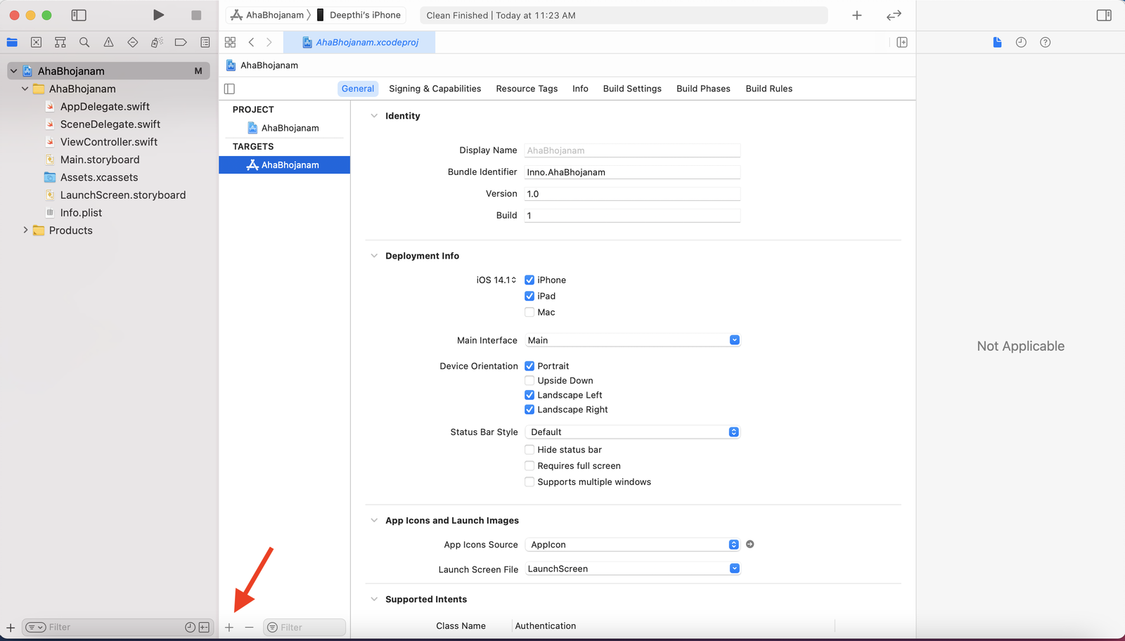Toggle the navigator sidebar icon
Image resolution: width=1125 pixels, height=641 pixels.
[x=79, y=15]
